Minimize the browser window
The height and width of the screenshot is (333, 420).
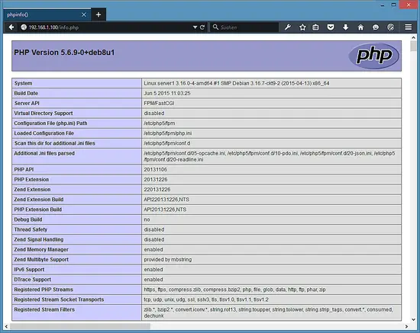click(x=383, y=5)
